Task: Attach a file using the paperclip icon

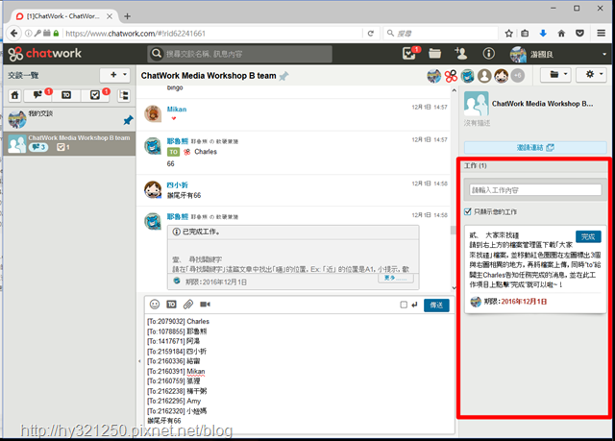Action: tap(188, 305)
